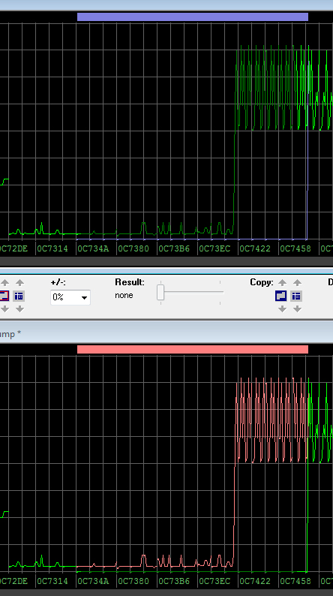
Task: Click down arrow below the left table-view icon
Action: point(19,309)
